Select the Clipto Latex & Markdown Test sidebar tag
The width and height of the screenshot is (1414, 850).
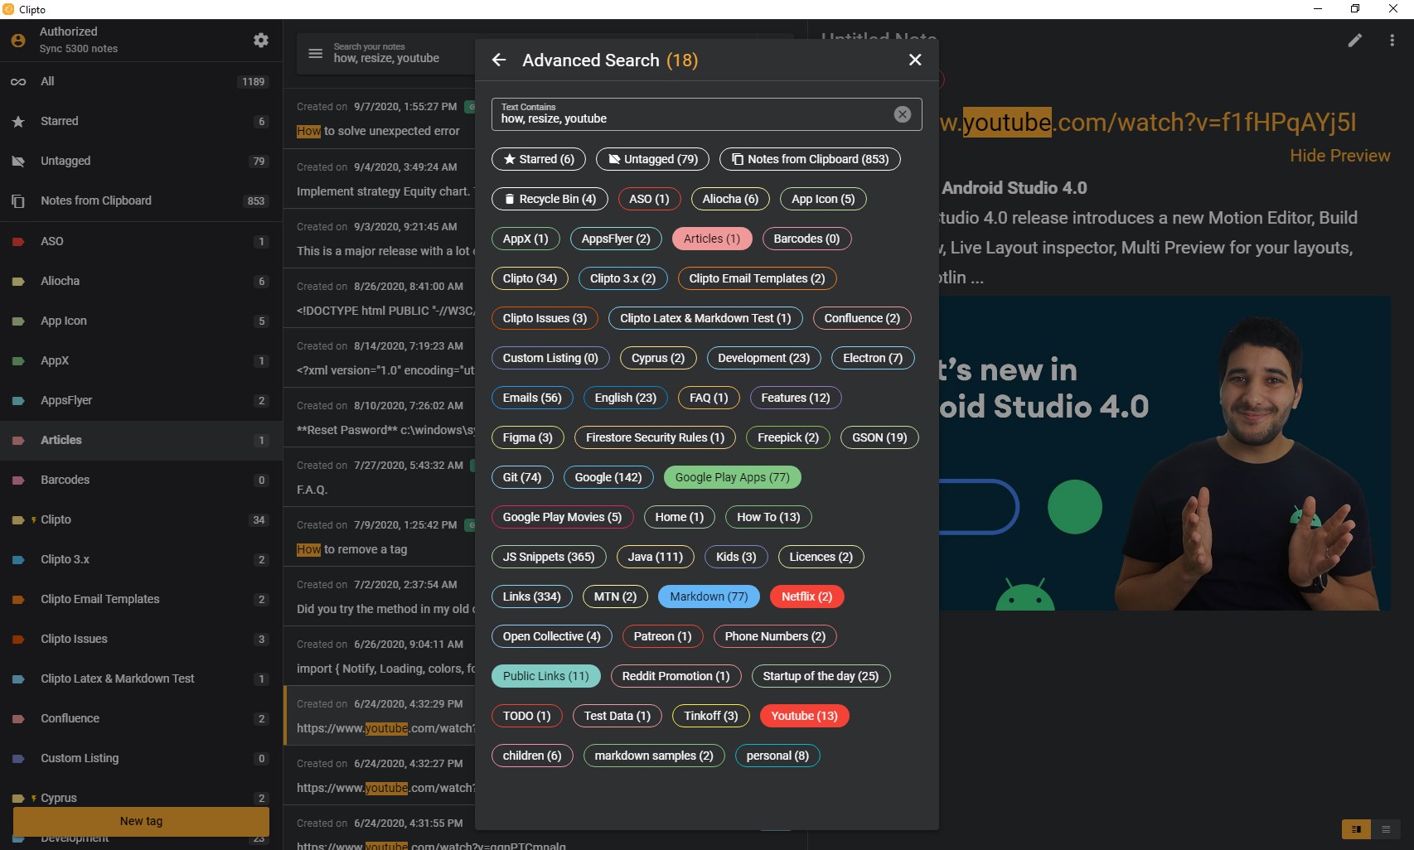[x=141, y=679]
